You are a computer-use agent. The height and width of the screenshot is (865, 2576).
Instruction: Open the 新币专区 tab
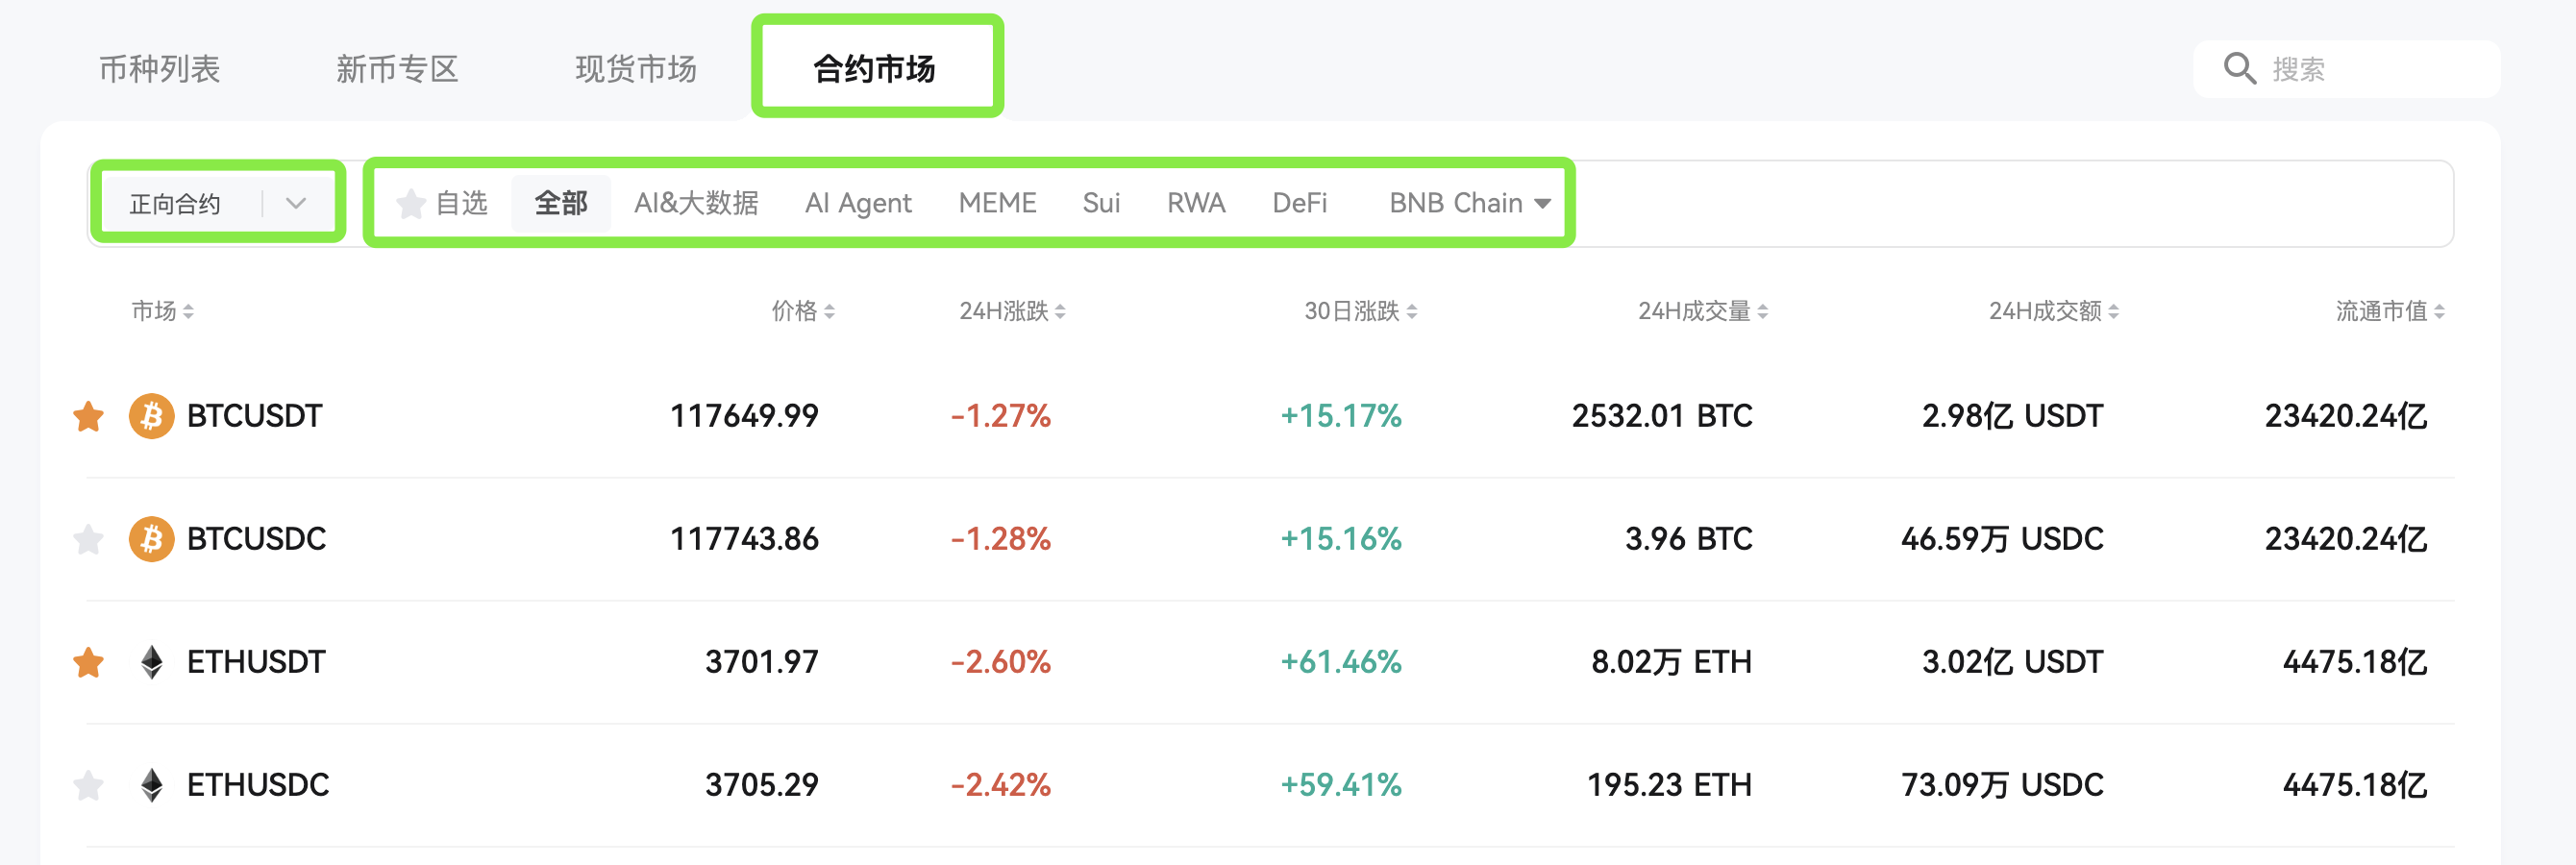coord(397,69)
